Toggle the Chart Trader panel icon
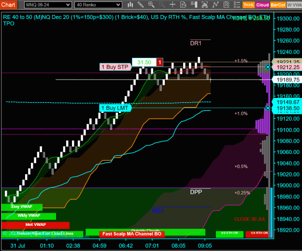This screenshot has width=302, height=251. click(x=194, y=5)
